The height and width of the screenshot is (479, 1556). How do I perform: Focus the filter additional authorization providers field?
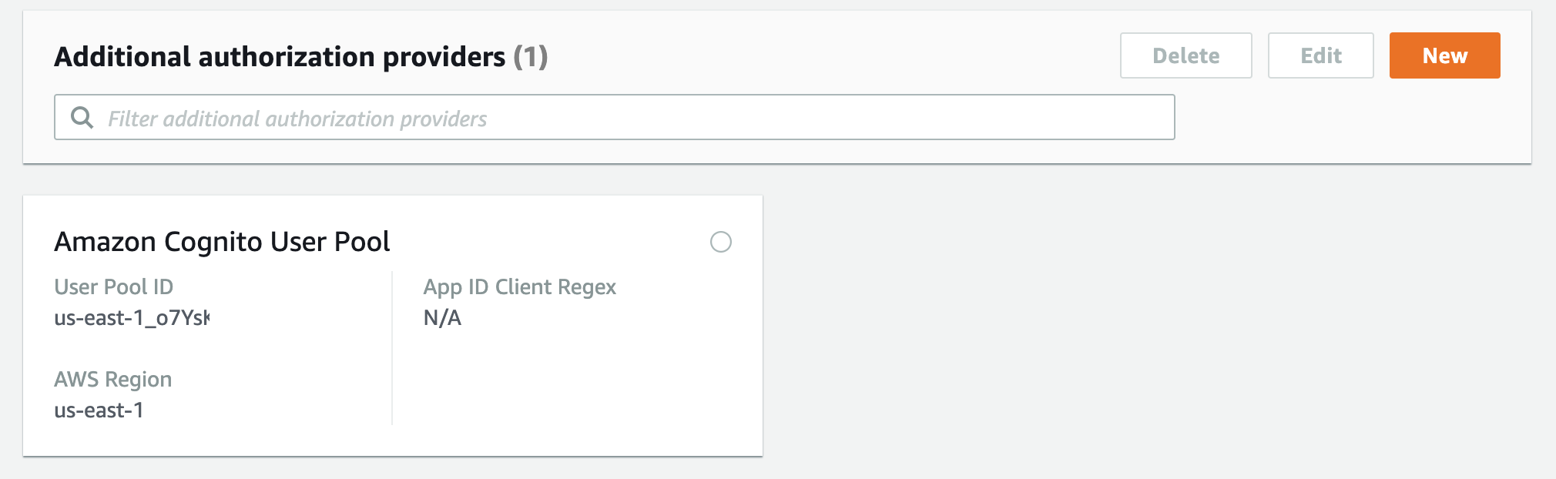click(614, 117)
